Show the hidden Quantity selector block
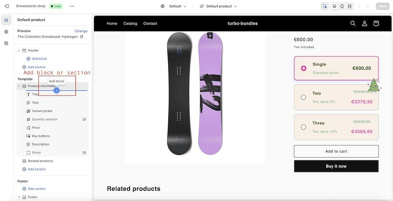The image size is (393, 201). coord(84,120)
